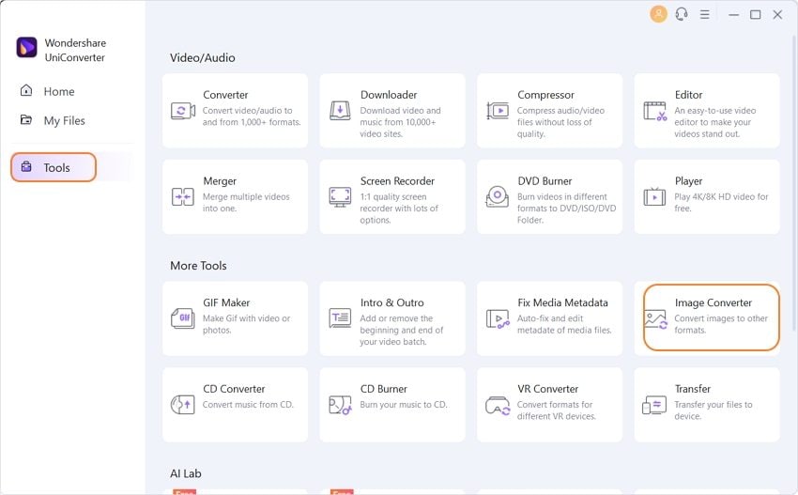Open the CD Burner title
The width and height of the screenshot is (798, 495).
tap(384, 389)
